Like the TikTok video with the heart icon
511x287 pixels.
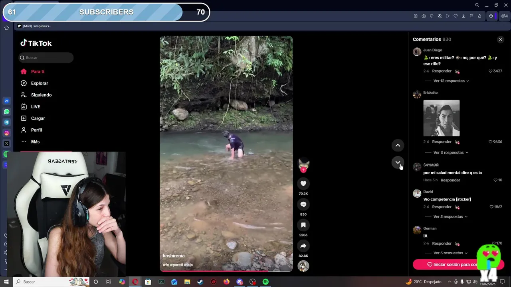tap(303, 183)
